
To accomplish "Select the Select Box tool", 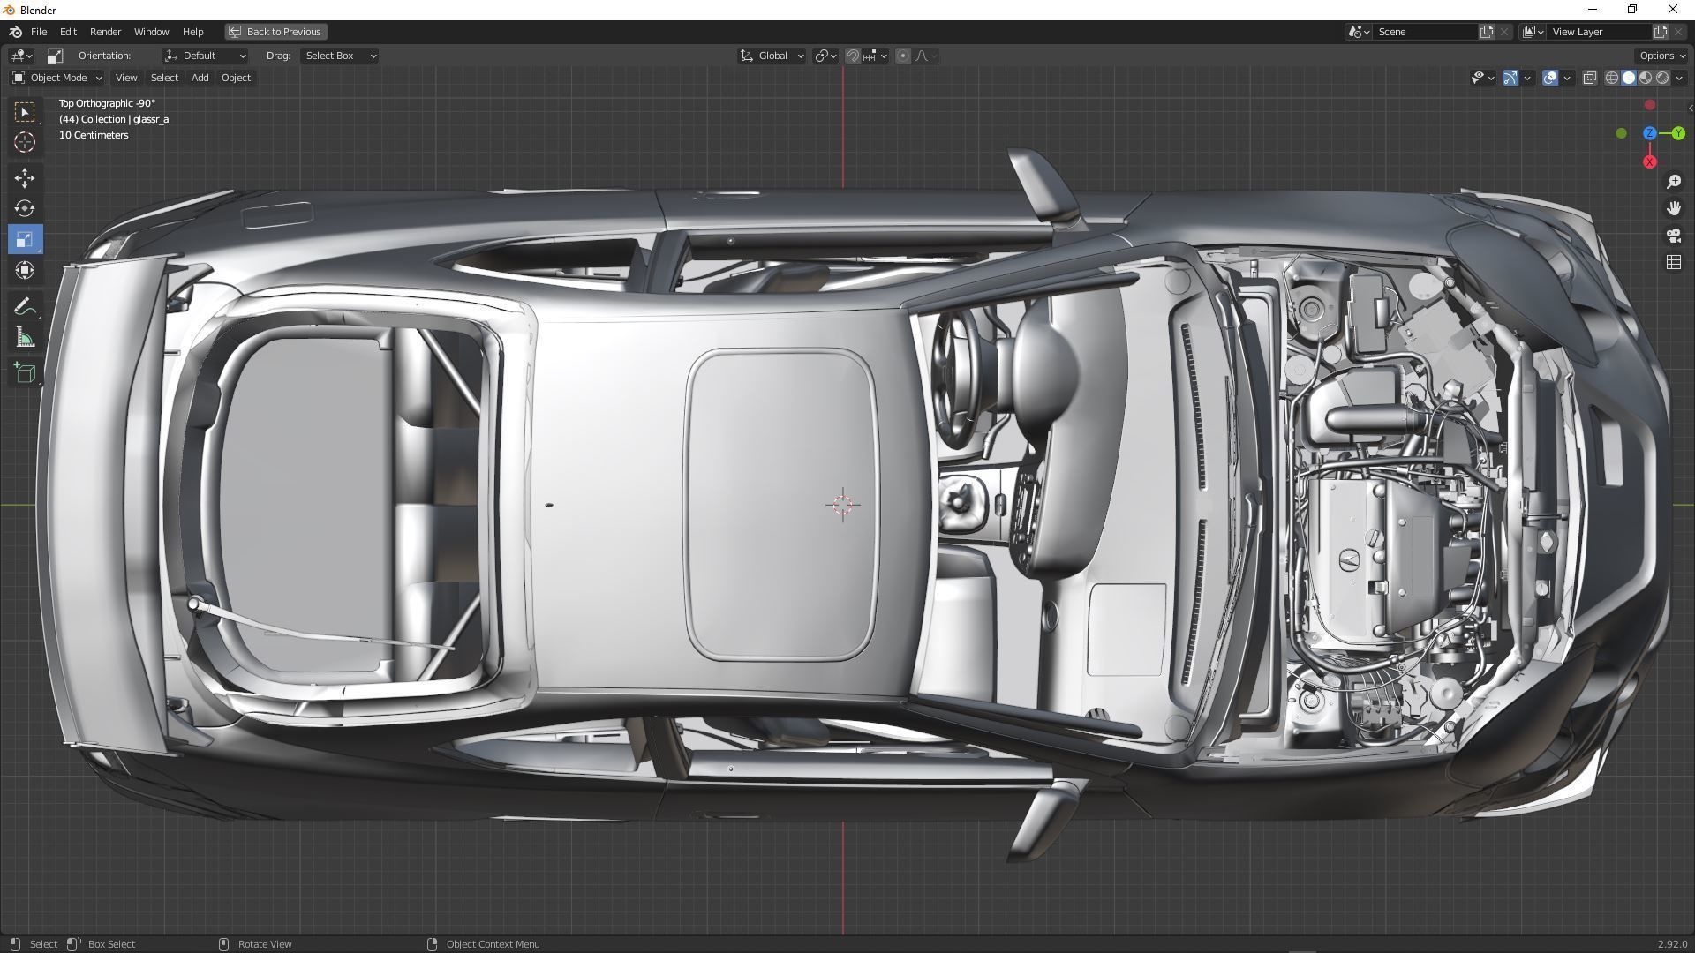I will point(25,112).
